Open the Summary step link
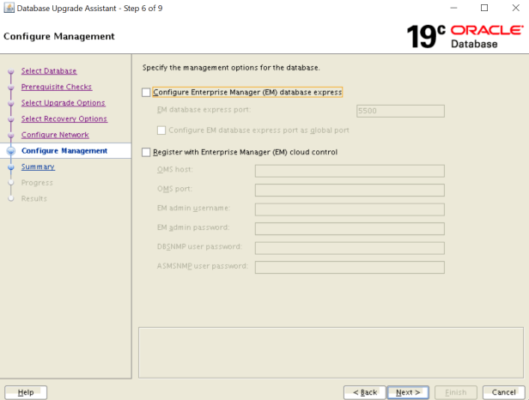This screenshot has height=400, width=529. coord(38,167)
